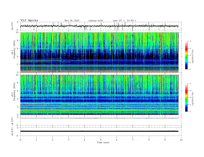Click the ch.2 spectrogram panel

99,95
